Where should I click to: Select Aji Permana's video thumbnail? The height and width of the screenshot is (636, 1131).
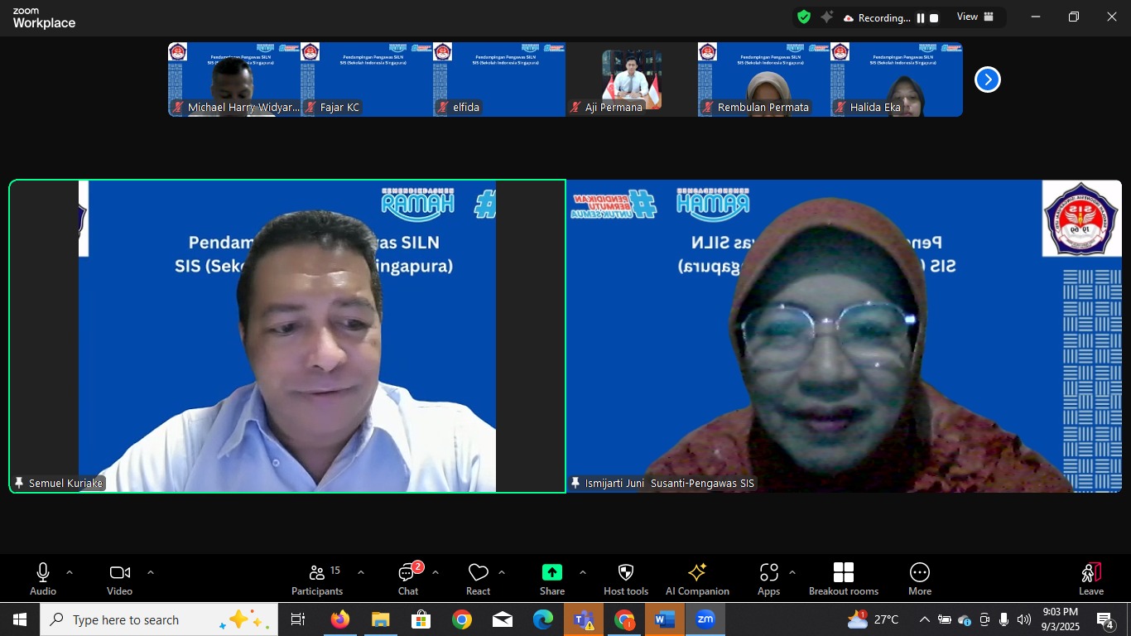pos(631,79)
